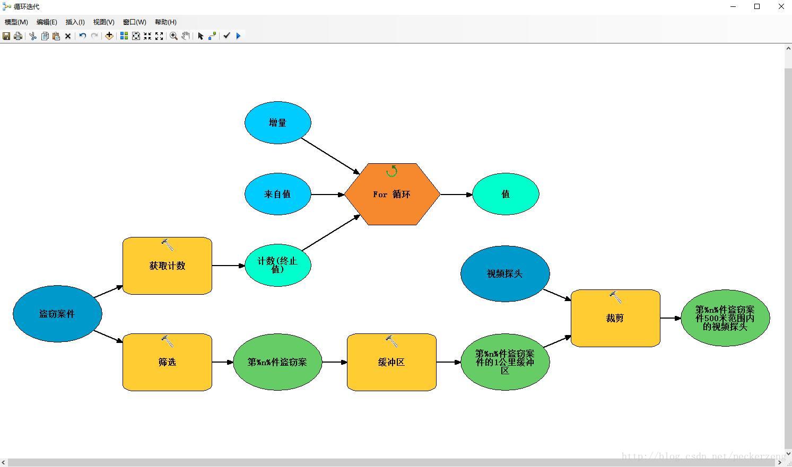Choose the arrow select tool

pos(201,36)
